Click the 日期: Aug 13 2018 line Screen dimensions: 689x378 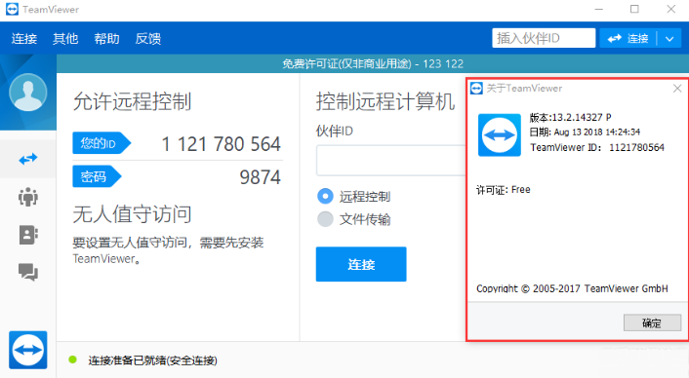[x=585, y=132]
